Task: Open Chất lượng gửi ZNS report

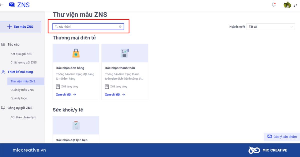Action: click(23, 62)
